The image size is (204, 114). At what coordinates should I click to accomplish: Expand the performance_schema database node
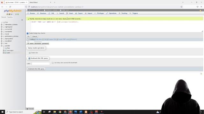coord(2,36)
